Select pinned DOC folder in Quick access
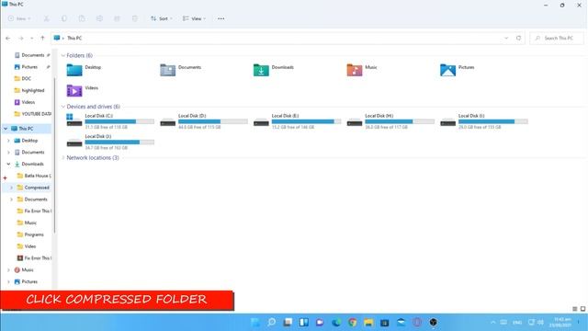Viewport: 588px width, 331px height. [x=22, y=78]
